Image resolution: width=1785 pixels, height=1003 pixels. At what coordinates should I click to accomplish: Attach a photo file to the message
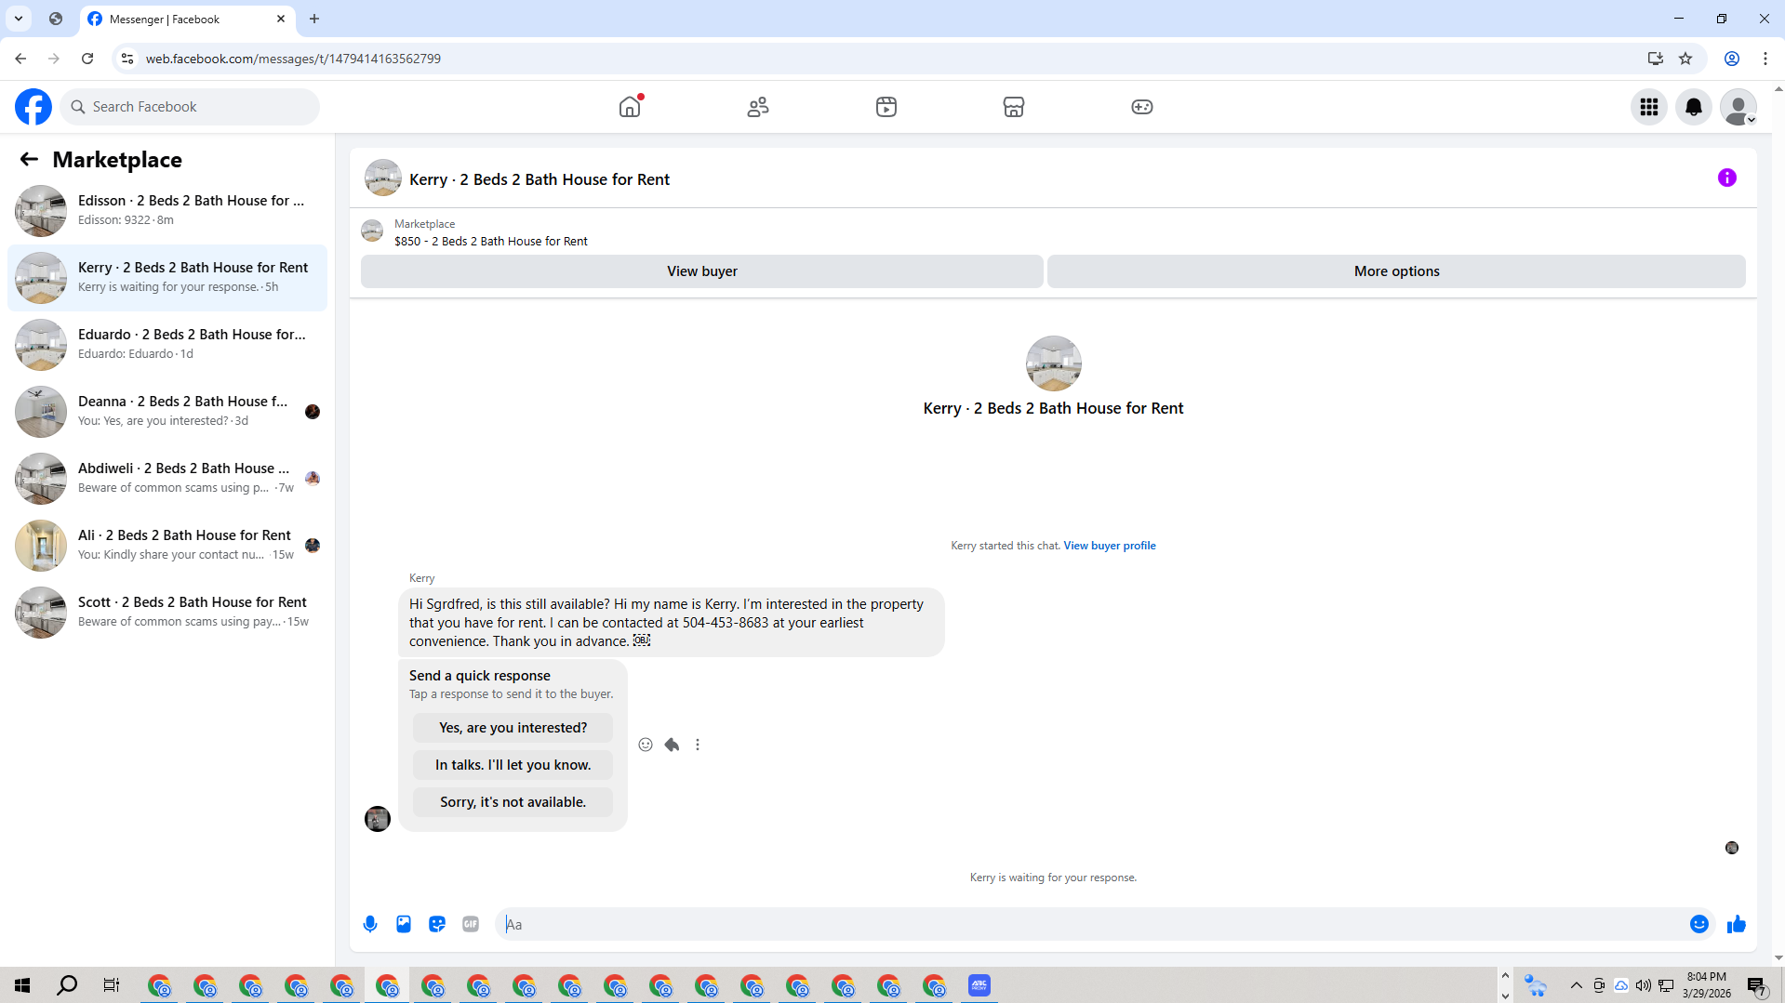pos(404,924)
